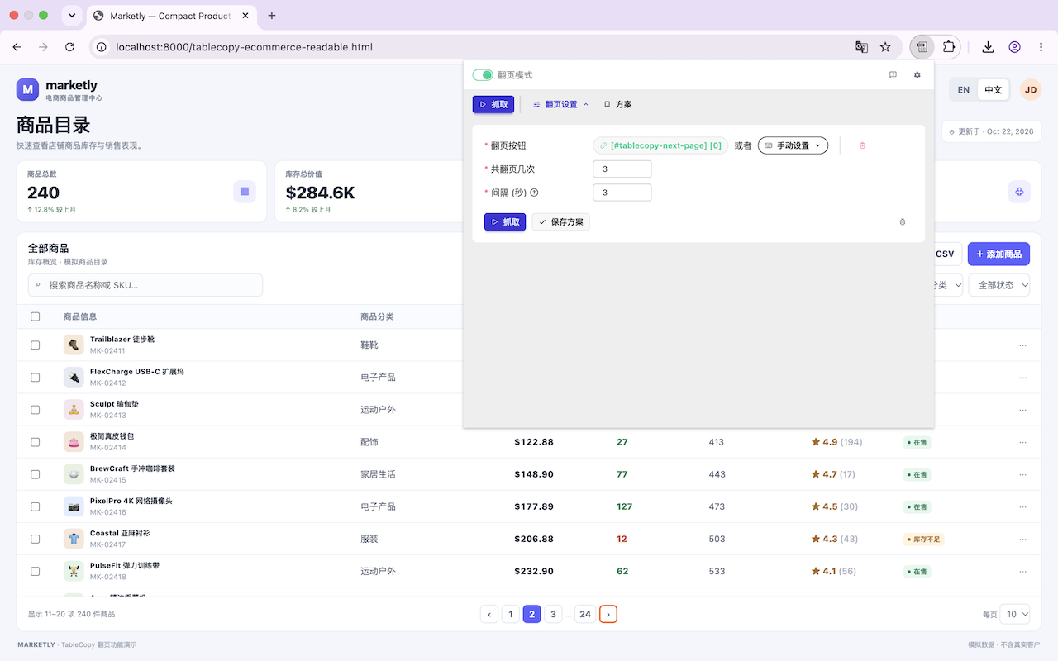Check the Sculpt 瑜伽垫 row checkbox
Image resolution: width=1058 pixels, height=661 pixels.
(x=35, y=410)
